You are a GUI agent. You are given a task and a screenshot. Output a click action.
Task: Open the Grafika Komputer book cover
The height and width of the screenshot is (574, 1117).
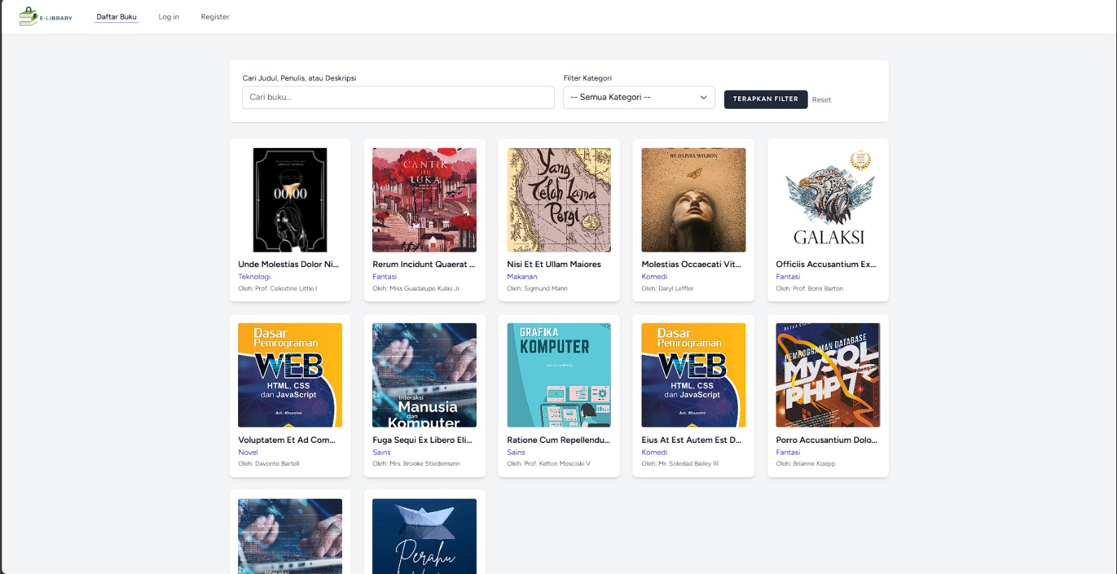coord(558,375)
